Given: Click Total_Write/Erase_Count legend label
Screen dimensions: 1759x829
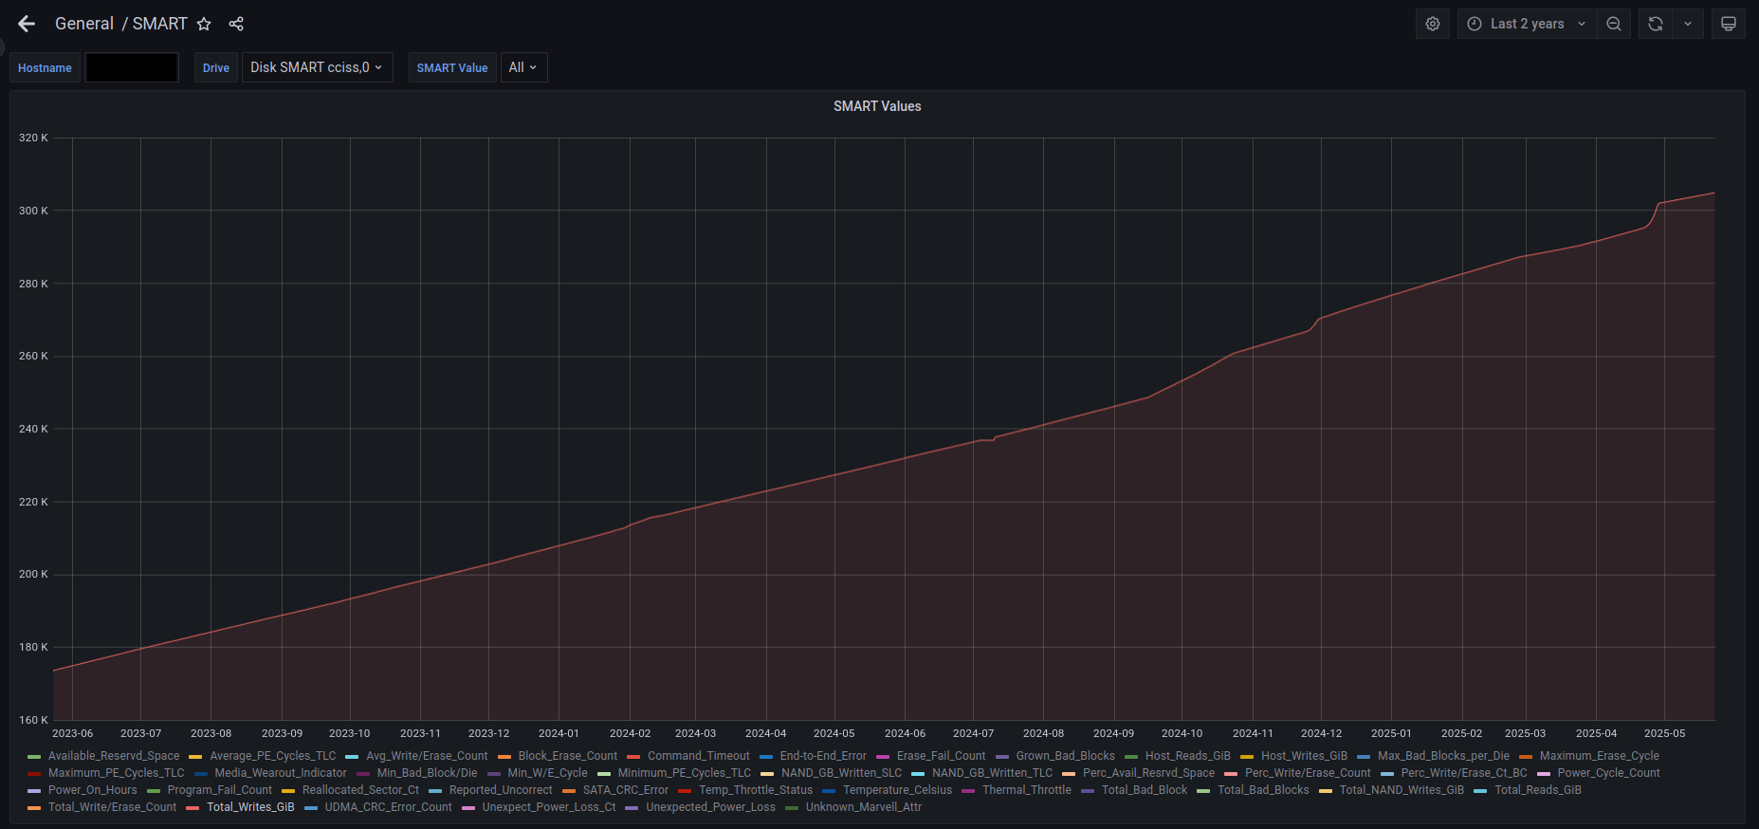Looking at the screenshot, I should [113, 807].
